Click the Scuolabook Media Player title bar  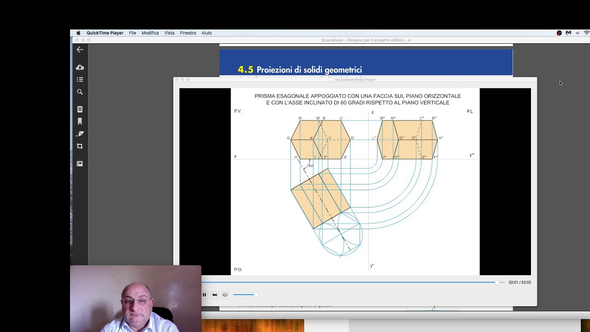pos(355,80)
